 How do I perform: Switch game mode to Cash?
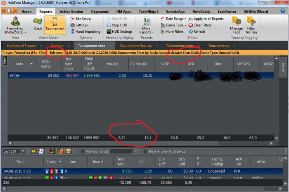point(38,24)
